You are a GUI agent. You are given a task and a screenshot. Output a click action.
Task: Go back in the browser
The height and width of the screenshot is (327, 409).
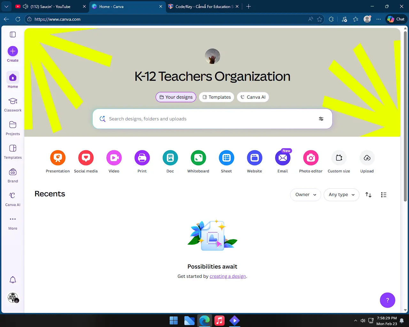[6, 19]
